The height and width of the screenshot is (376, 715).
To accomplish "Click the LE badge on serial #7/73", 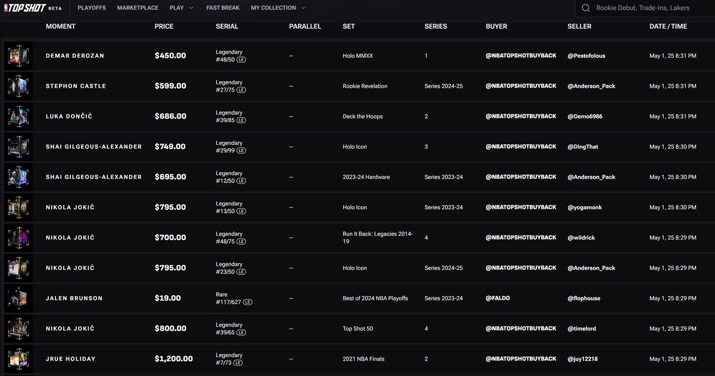I will coord(238,363).
